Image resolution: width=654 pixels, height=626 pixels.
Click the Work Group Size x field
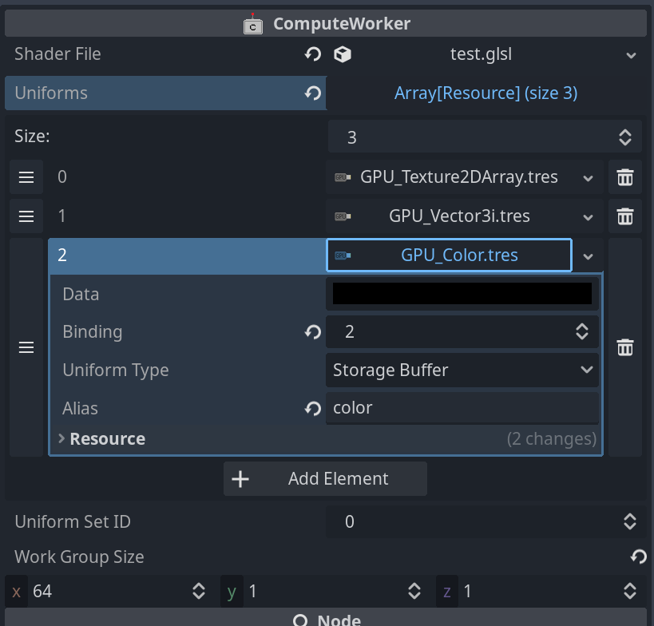point(109,592)
